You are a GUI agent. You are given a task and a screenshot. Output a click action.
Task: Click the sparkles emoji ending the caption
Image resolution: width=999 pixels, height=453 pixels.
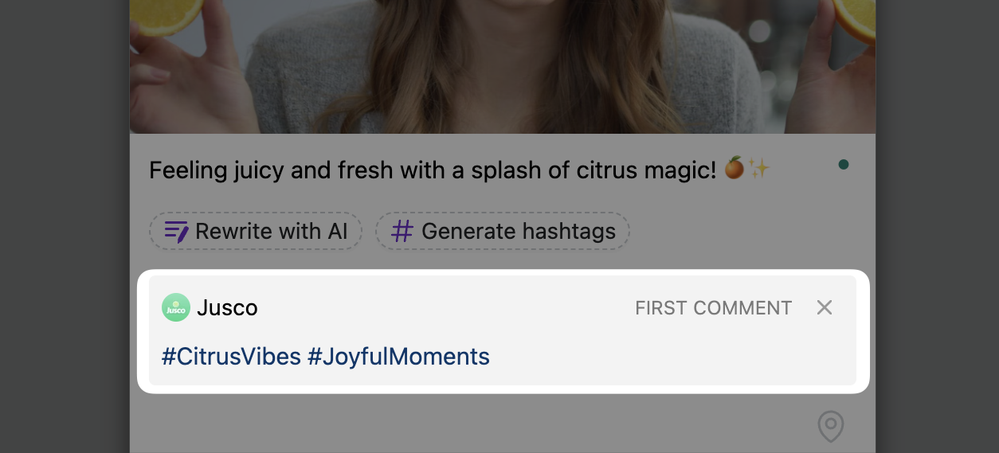758,169
